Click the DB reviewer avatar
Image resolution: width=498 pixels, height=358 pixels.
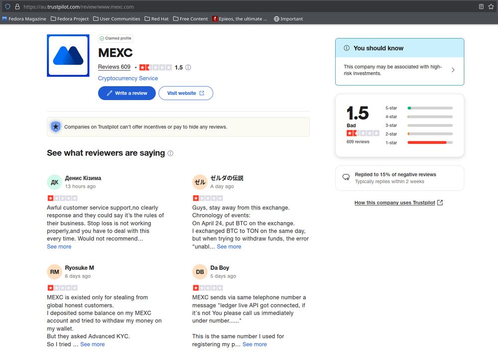[200, 272]
